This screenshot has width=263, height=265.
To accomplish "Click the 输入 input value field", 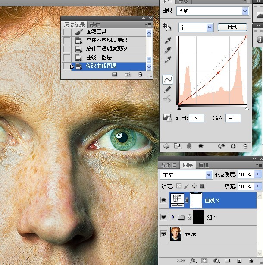I will [233, 118].
